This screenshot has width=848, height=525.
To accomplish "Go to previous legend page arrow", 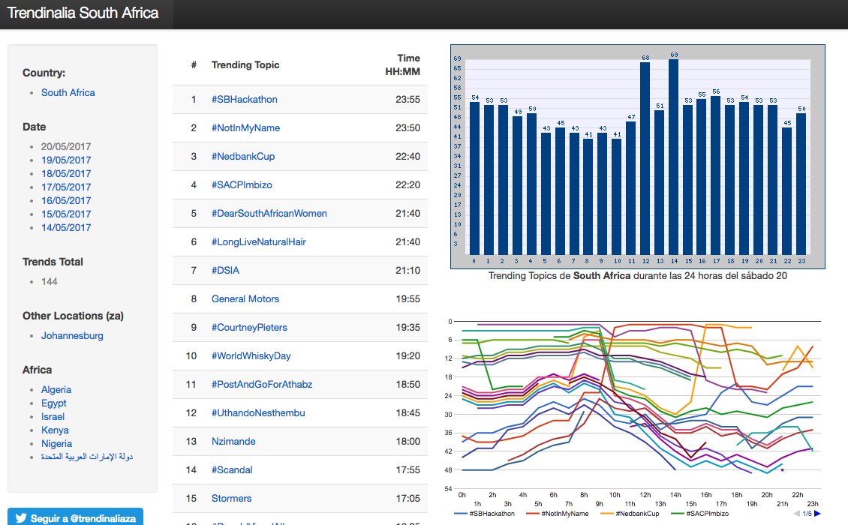I will coord(797,514).
